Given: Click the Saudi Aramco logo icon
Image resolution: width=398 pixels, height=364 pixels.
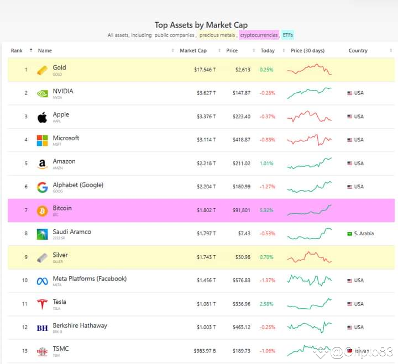Looking at the screenshot, I should (x=42, y=234).
